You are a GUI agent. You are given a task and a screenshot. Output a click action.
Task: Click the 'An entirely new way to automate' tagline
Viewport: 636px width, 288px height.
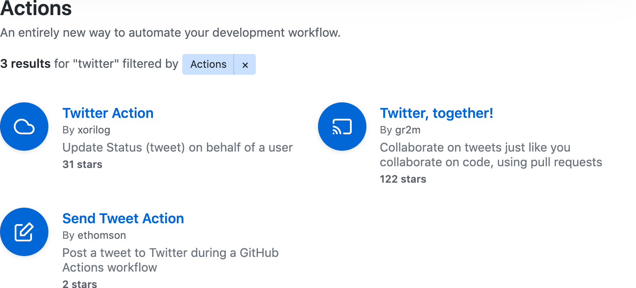(x=170, y=33)
